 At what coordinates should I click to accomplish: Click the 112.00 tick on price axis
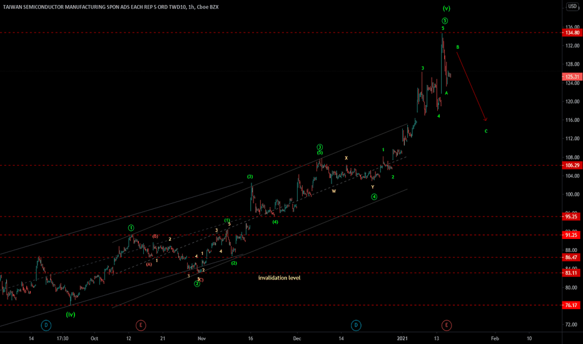click(x=572, y=139)
